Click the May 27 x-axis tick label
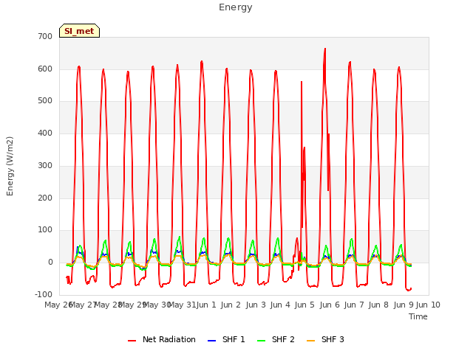The width and height of the screenshot is (473, 354). pyautogui.click(x=84, y=305)
